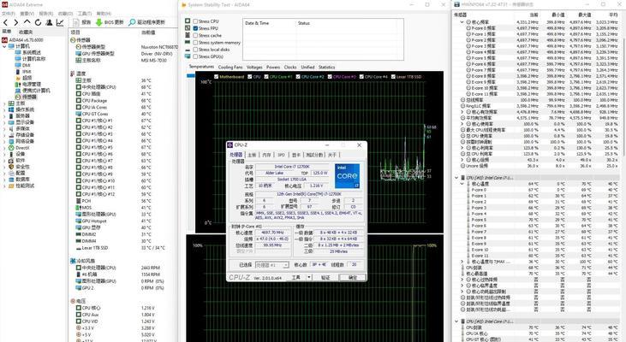
Task: Open the 内存 tab in CPU-Z
Action: pyautogui.click(x=266, y=155)
